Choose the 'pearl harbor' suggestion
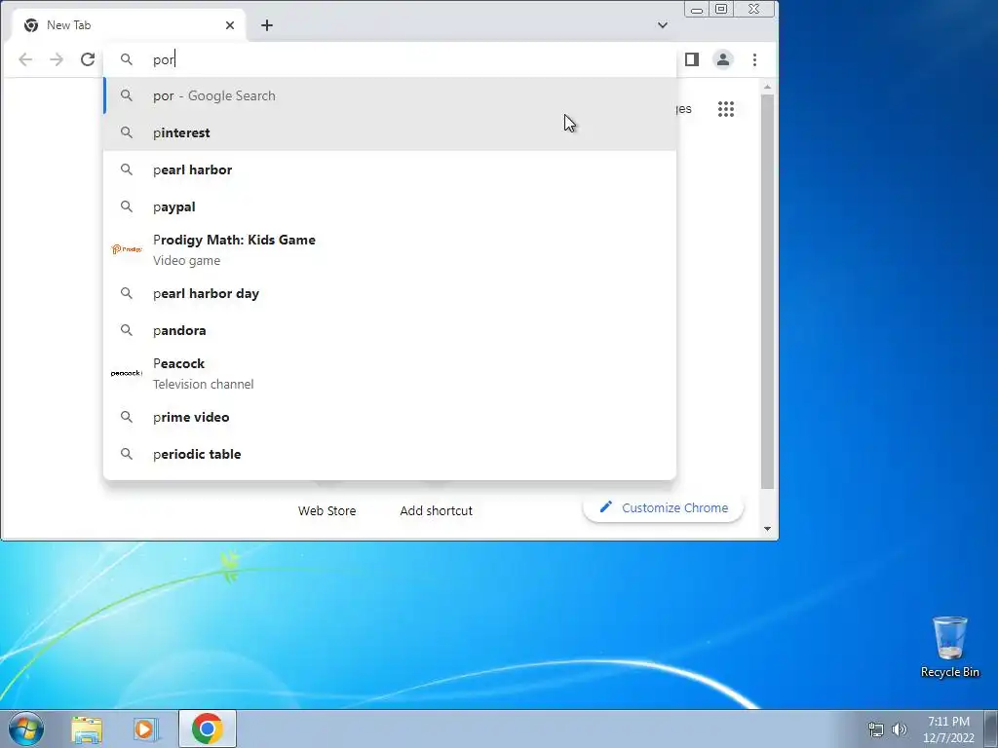Viewport: 998px width, 748px height. [390, 169]
